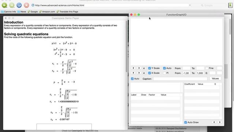Click the Values button

point(215,78)
